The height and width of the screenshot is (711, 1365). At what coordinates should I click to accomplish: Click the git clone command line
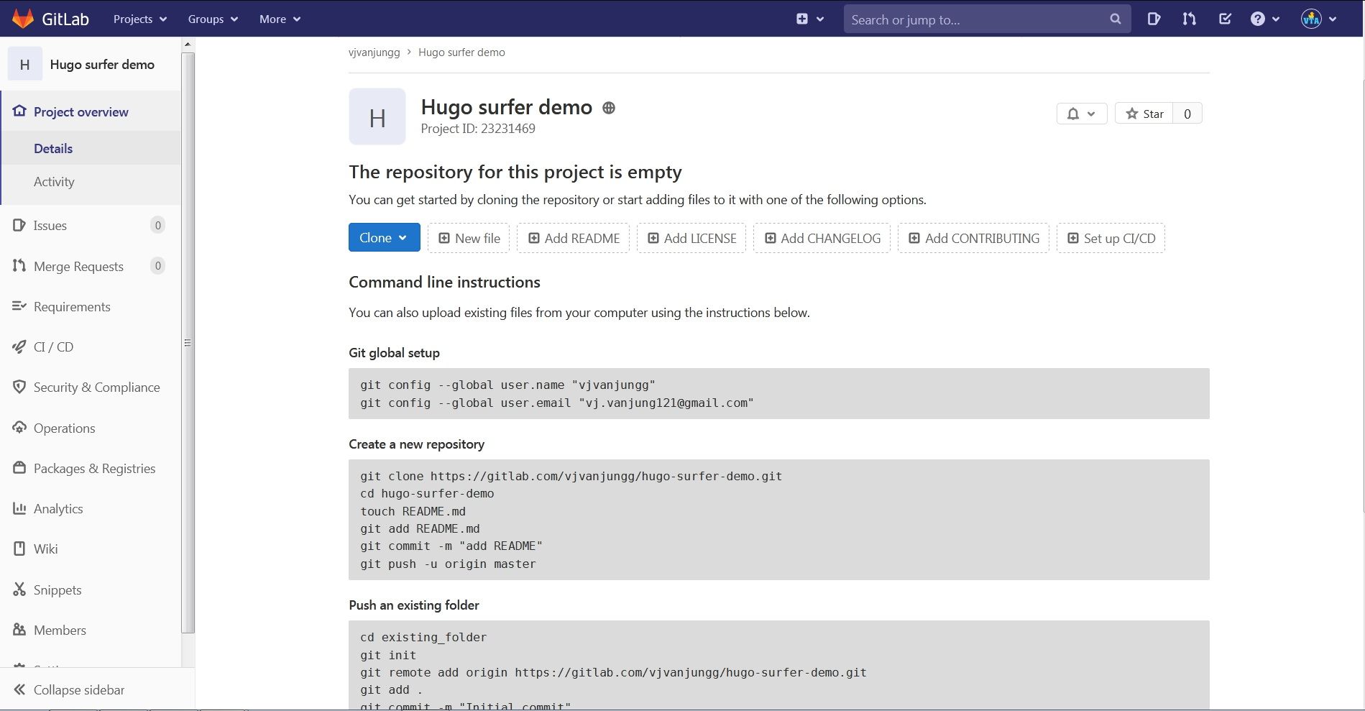[x=571, y=476]
